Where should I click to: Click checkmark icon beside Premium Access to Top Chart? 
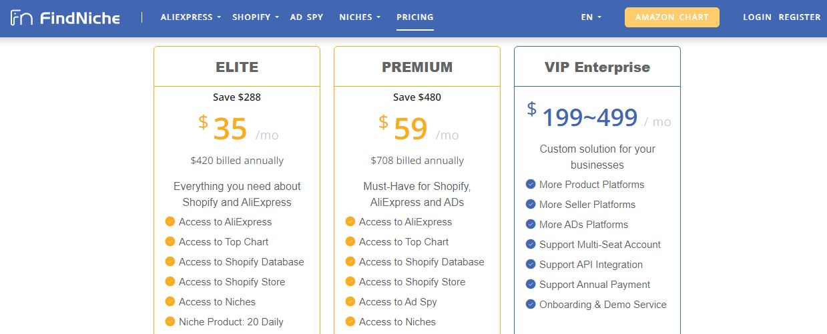350,242
